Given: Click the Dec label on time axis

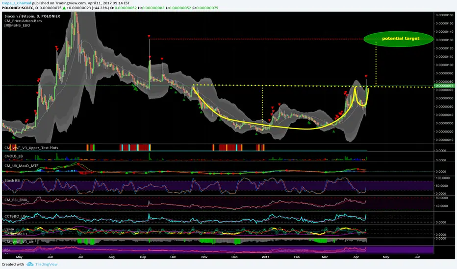Looking at the screenshot, I should point(234,257).
